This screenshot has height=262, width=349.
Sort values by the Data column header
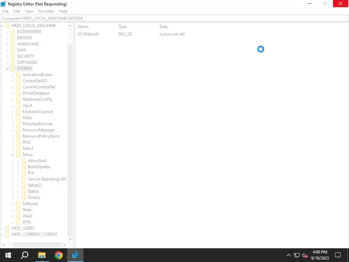click(x=163, y=27)
